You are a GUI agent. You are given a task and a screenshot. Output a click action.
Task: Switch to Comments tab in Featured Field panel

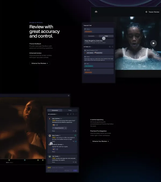(91, 36)
